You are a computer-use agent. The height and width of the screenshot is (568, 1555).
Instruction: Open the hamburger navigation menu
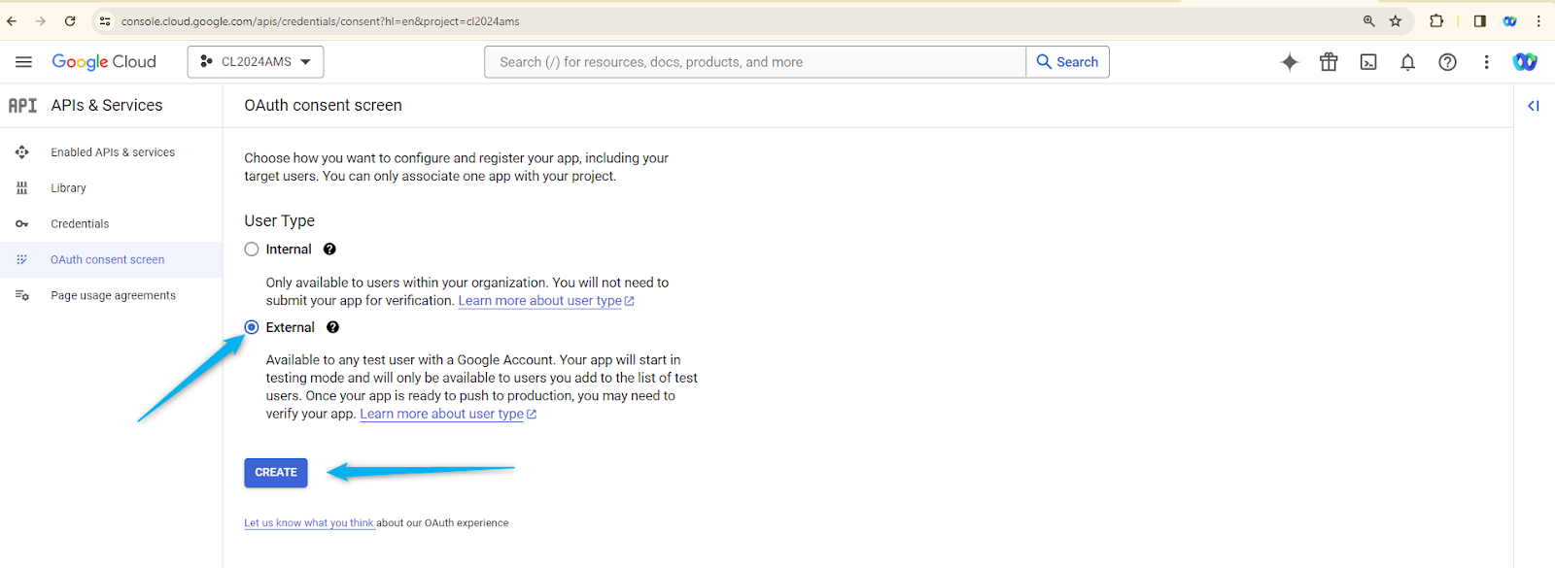[23, 62]
